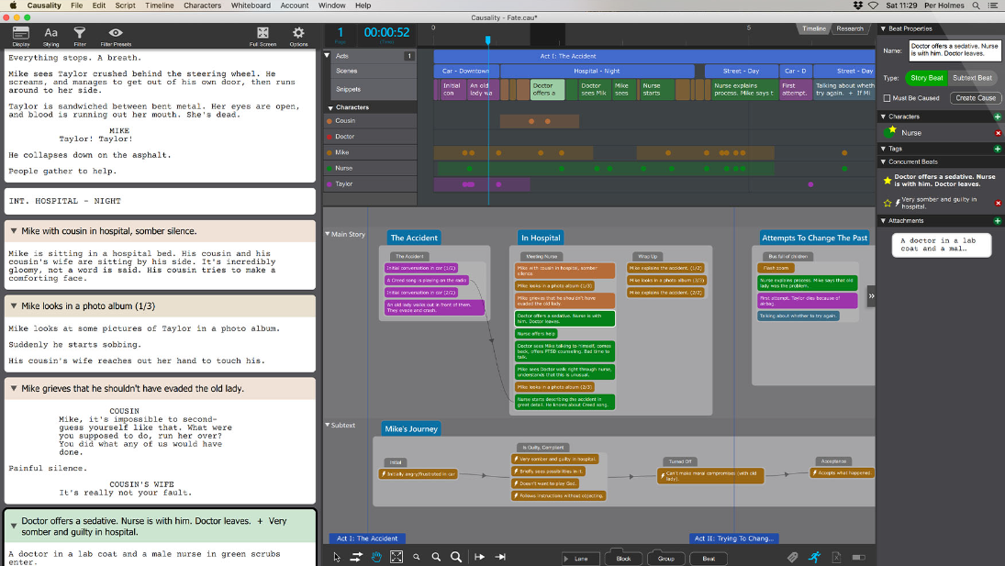
Task: Open the Filter Presets icon
Action: [115, 34]
